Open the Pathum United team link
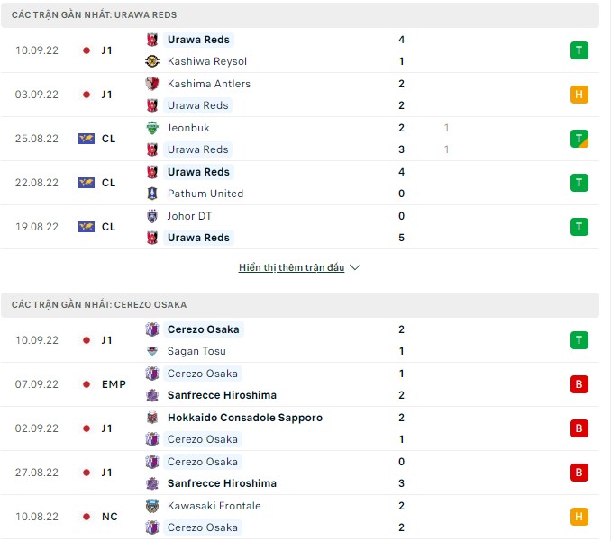 [205, 194]
